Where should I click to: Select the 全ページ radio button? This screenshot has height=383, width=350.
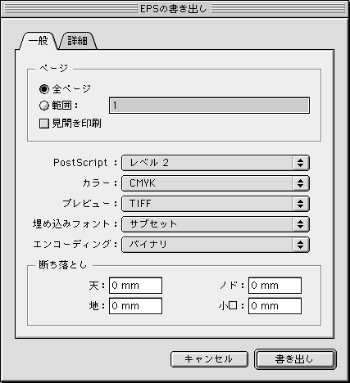pos(44,89)
